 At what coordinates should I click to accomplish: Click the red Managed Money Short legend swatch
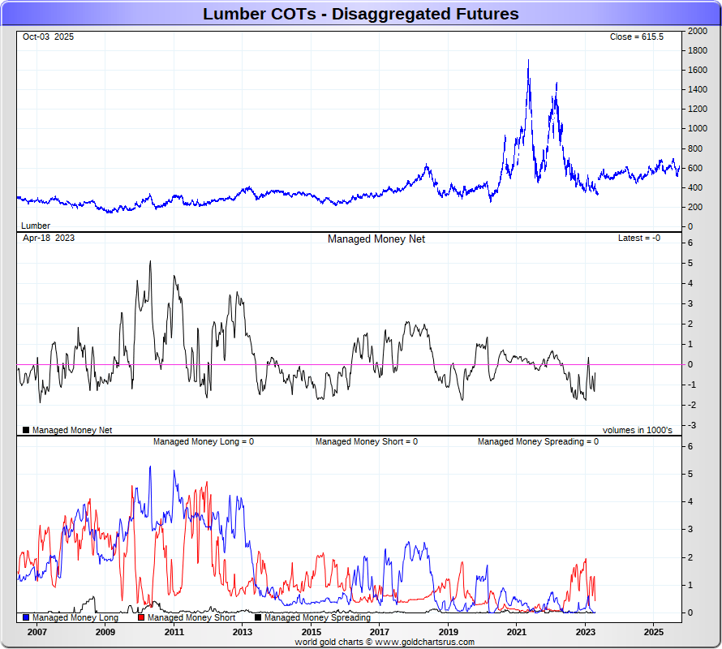click(x=141, y=617)
